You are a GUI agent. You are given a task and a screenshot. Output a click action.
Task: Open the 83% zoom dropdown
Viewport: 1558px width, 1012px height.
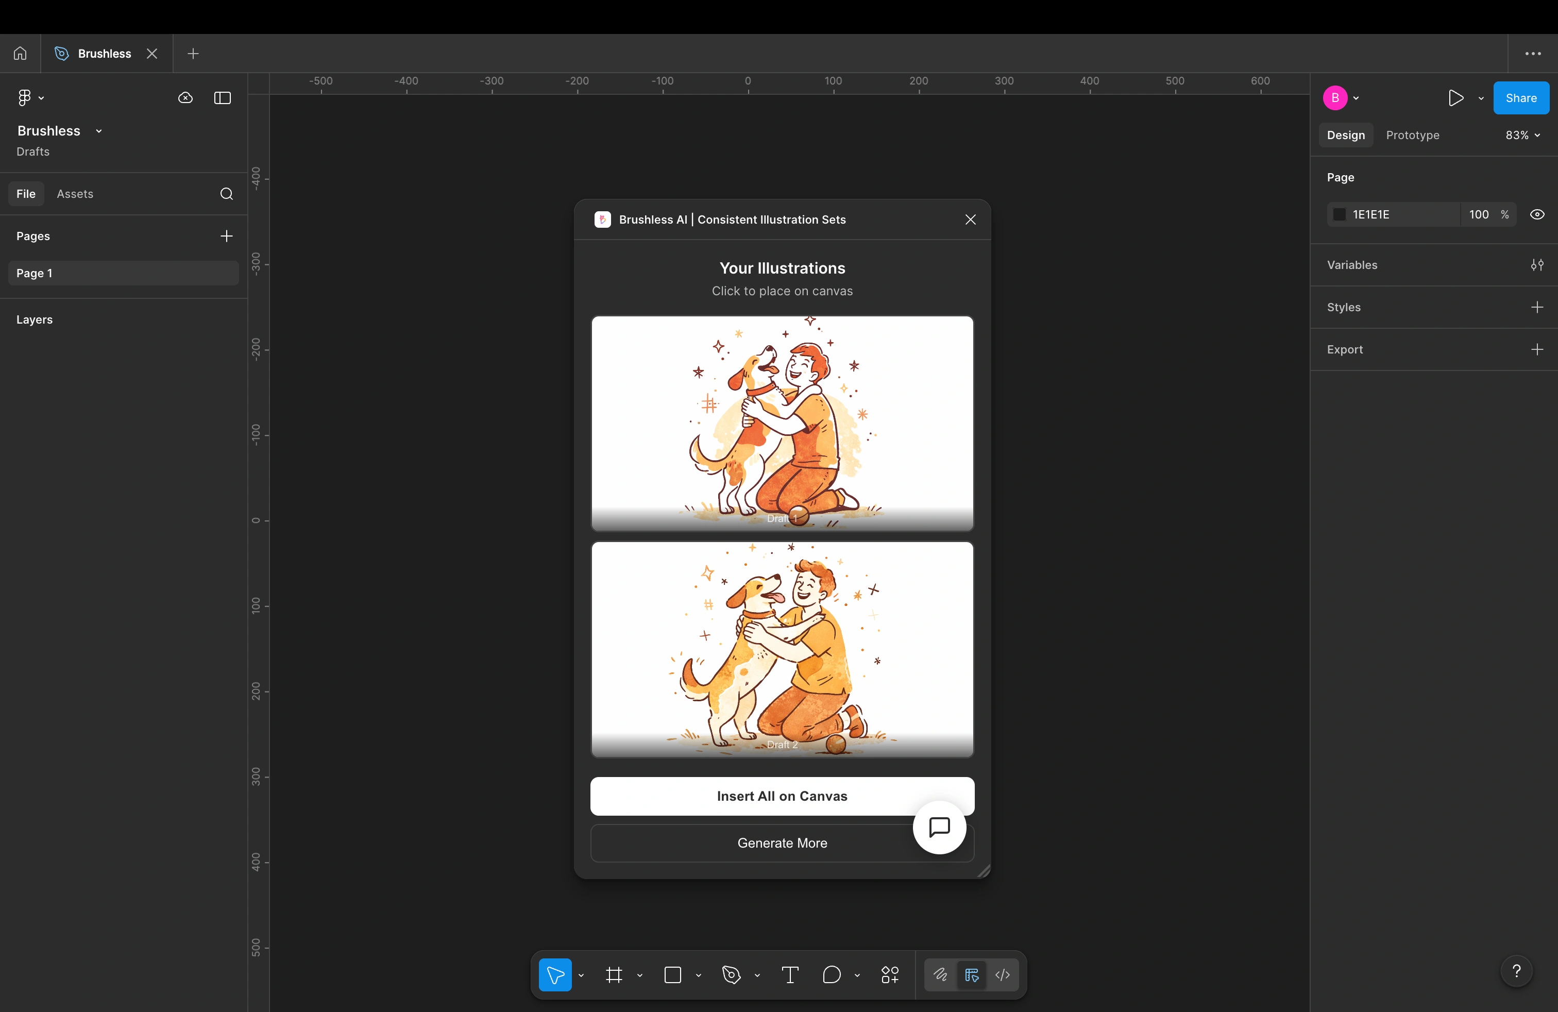(1522, 135)
